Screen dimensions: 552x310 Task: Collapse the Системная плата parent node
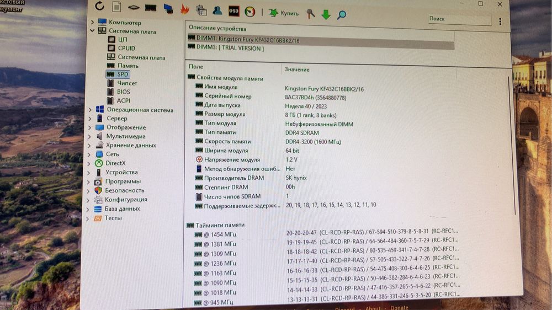(92, 31)
